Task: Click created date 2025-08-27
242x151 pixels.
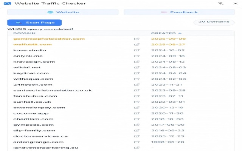Action: pos(168,45)
